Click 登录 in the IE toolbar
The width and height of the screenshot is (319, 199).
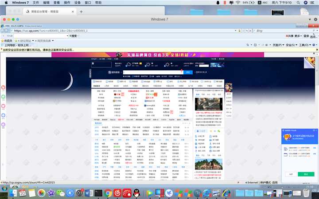(x=306, y=36)
